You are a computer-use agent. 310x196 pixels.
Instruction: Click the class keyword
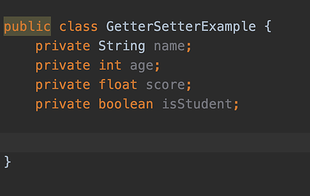(x=79, y=26)
